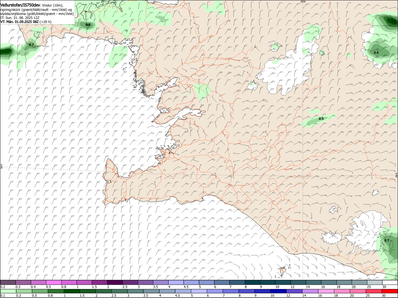
Task: Select palest green swatch at 0.1 in the bottom scale
Action: (x=8, y=291)
